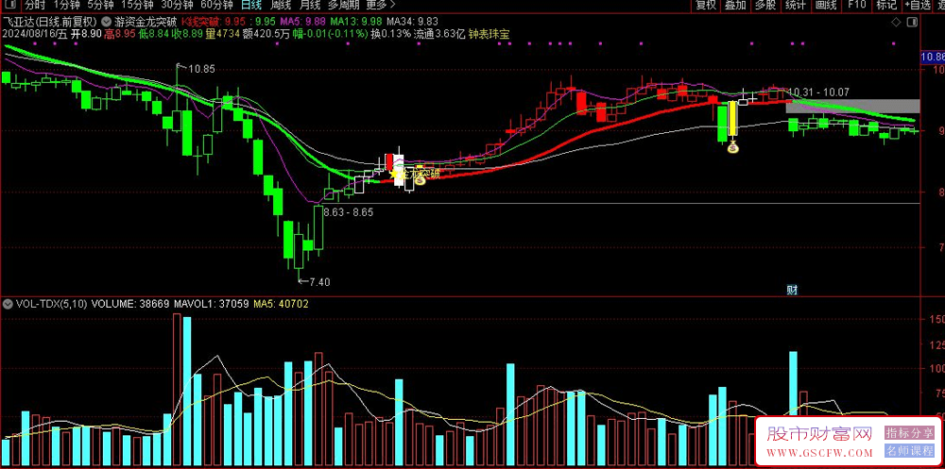
Task: Click the 标记 mark button
Action: coord(886,6)
